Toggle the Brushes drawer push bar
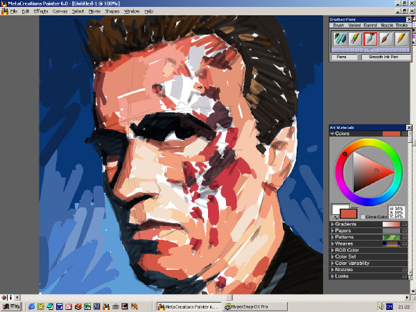The height and width of the screenshot is (312, 416). [x=371, y=50]
